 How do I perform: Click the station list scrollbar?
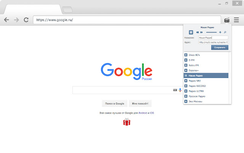point(230,78)
